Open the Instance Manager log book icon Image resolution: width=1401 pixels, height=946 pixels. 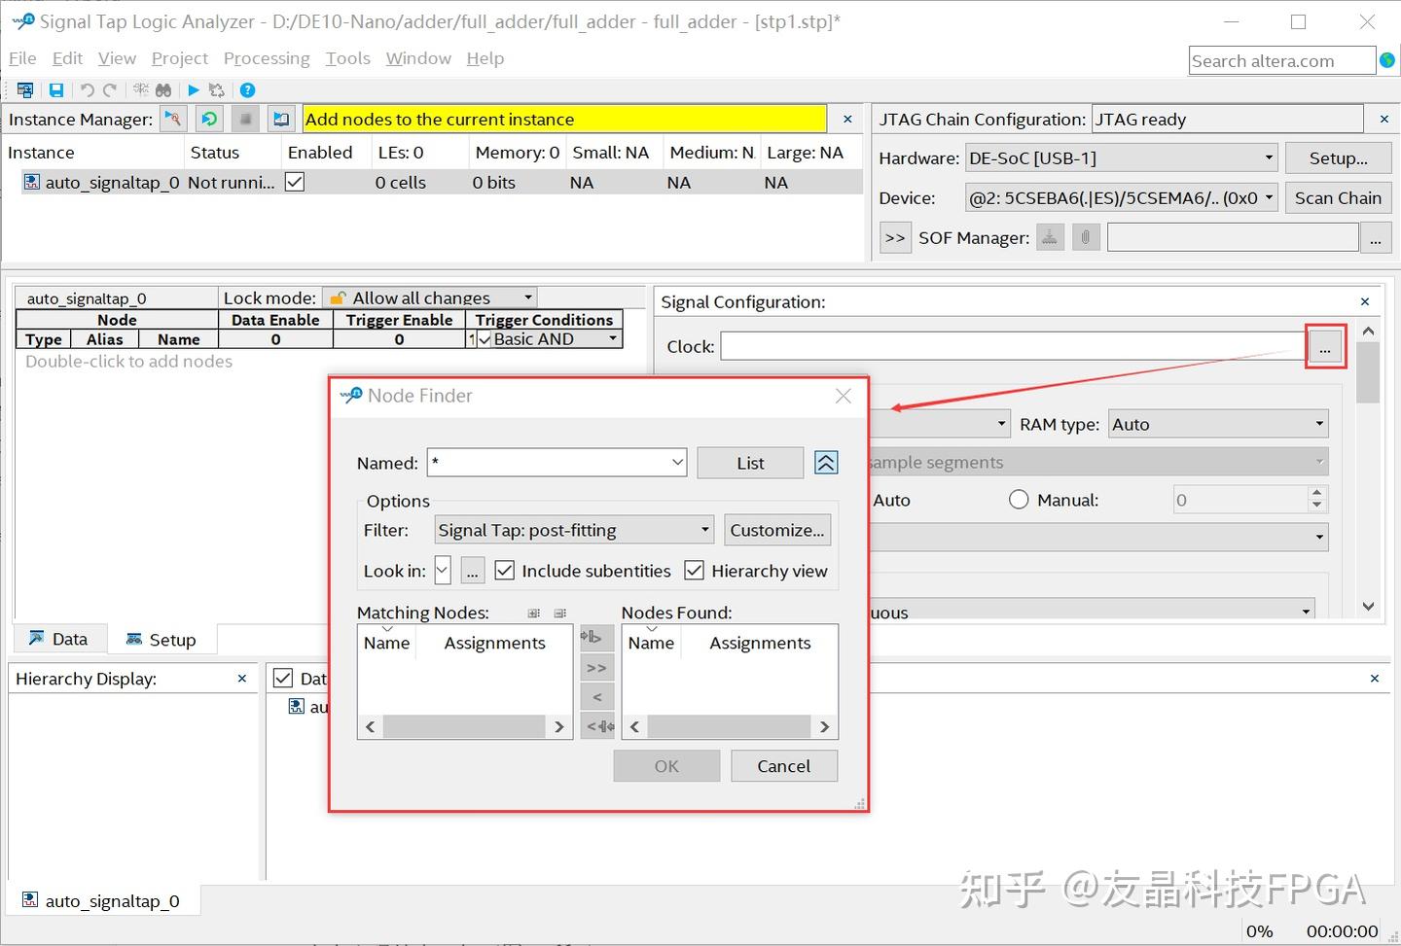[x=281, y=119]
